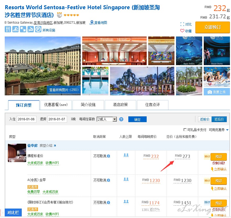
Task: Click info icon beside 不可取消 for 限时预订 row
Action: 108,203
